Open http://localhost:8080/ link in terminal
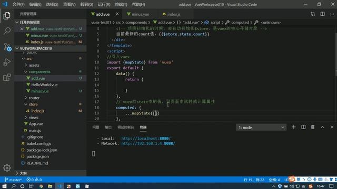The image size is (337, 189). (x=146, y=139)
